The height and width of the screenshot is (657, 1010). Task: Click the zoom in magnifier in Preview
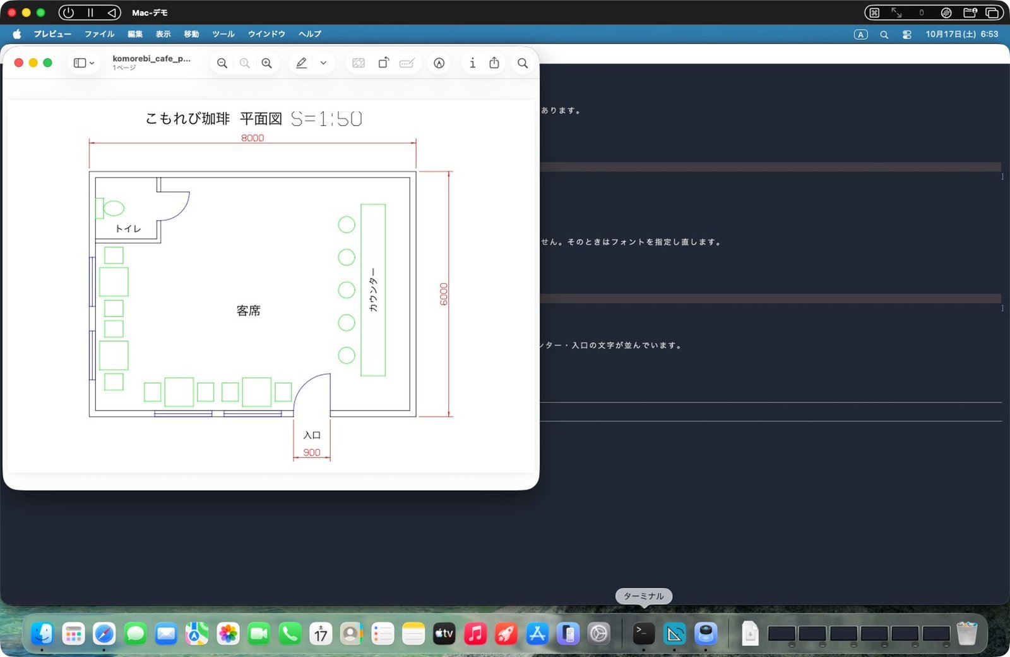coord(267,63)
